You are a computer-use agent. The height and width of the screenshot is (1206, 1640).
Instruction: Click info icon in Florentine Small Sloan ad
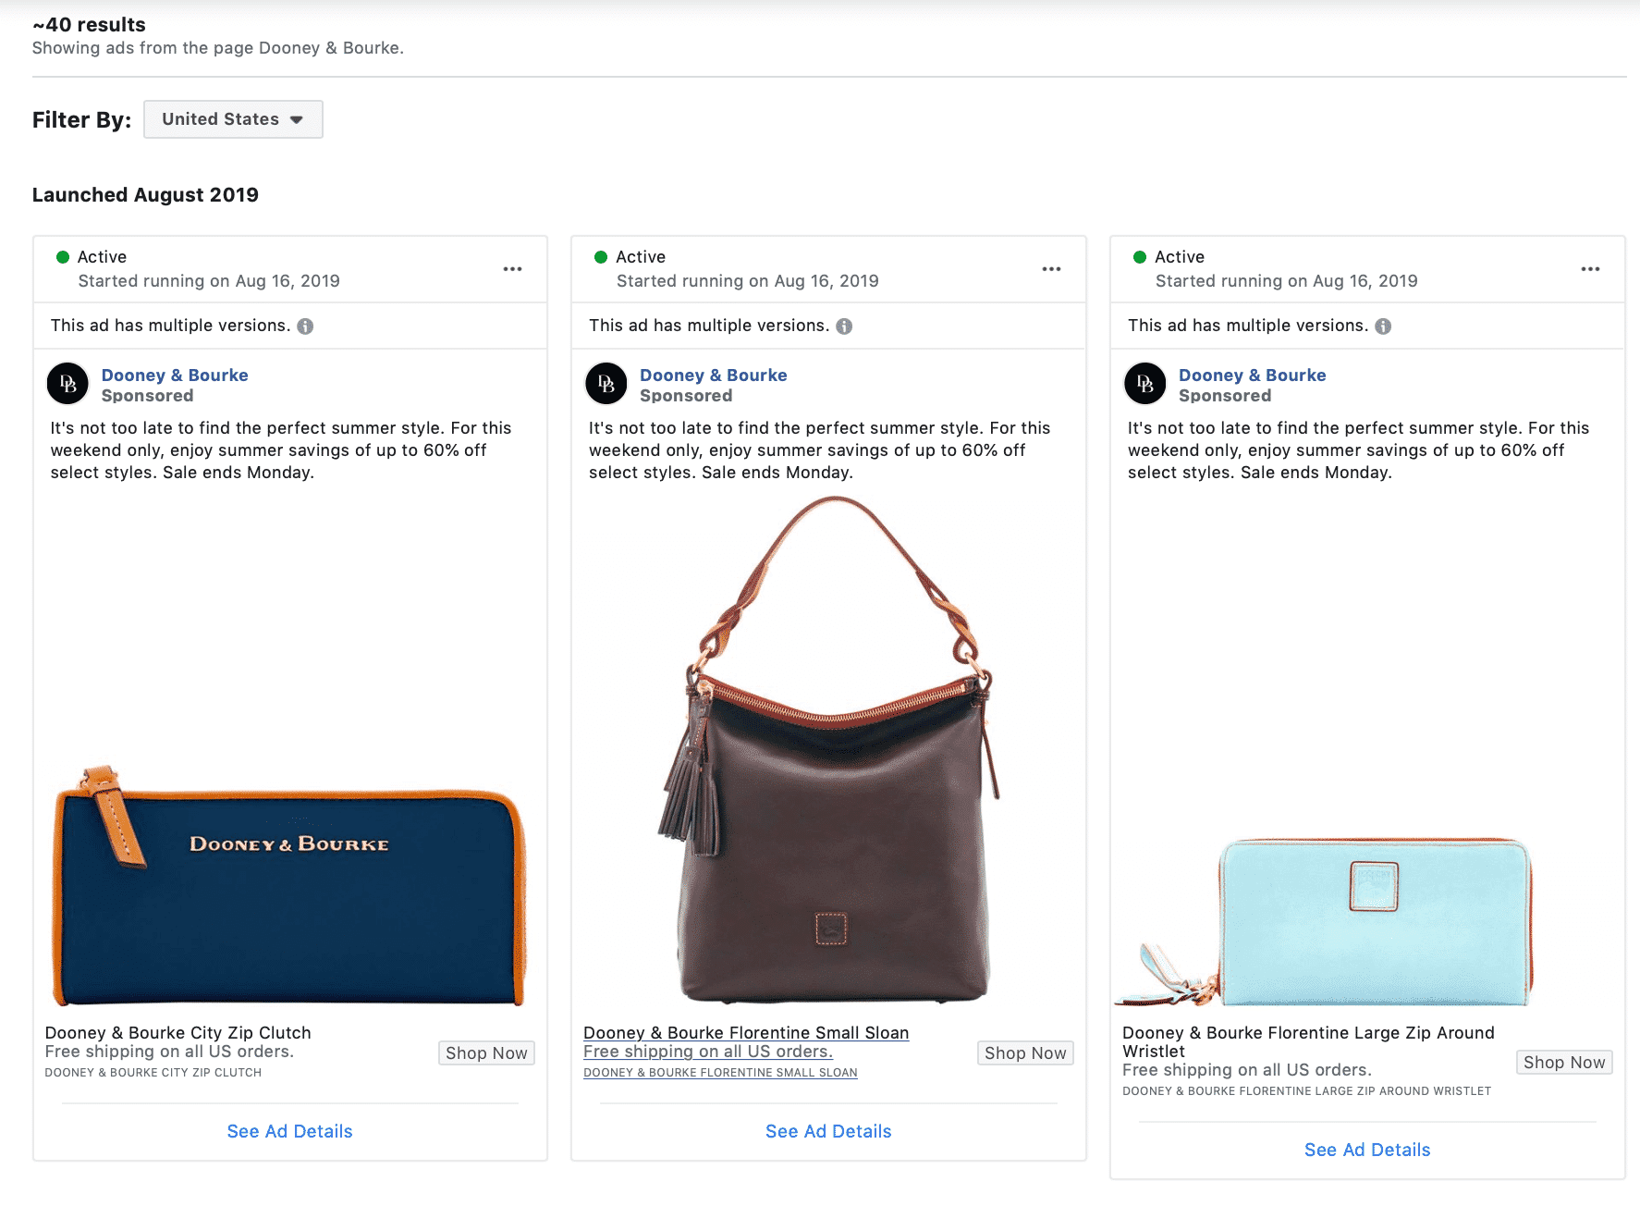844,326
